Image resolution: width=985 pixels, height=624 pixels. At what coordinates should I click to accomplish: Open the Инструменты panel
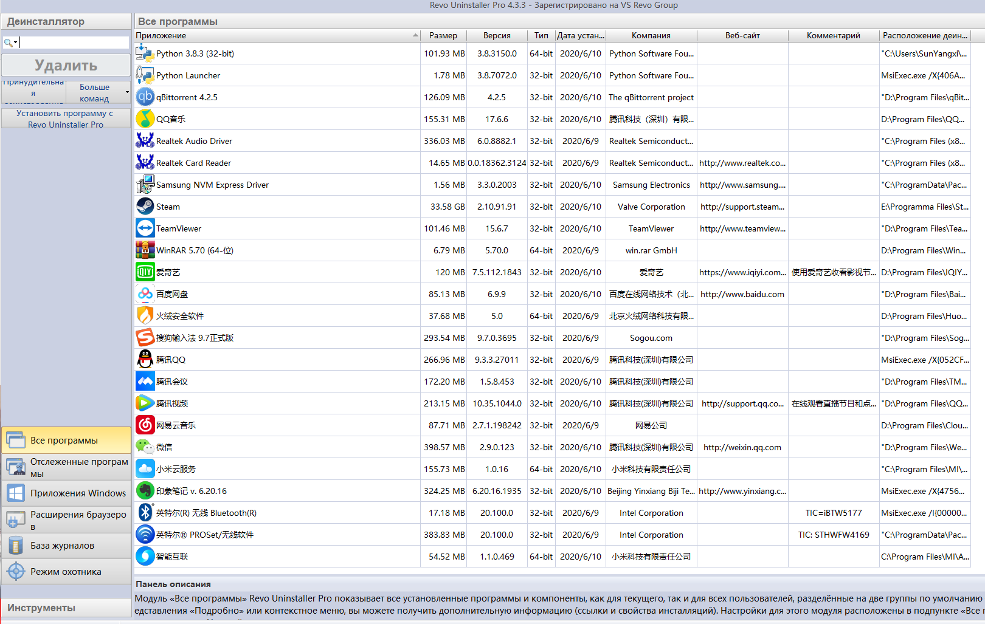[66, 608]
